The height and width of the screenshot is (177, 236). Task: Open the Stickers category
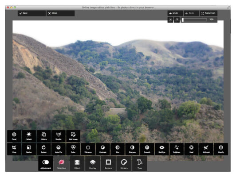[x=124, y=163]
